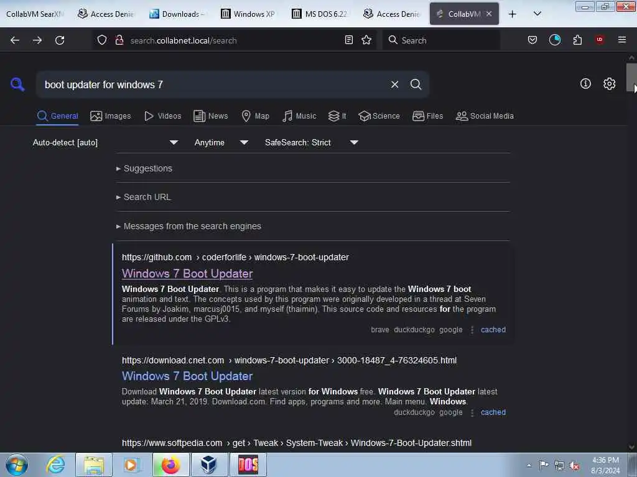Launch Internet Explorer from the taskbar
This screenshot has height=477, width=637.
point(55,465)
